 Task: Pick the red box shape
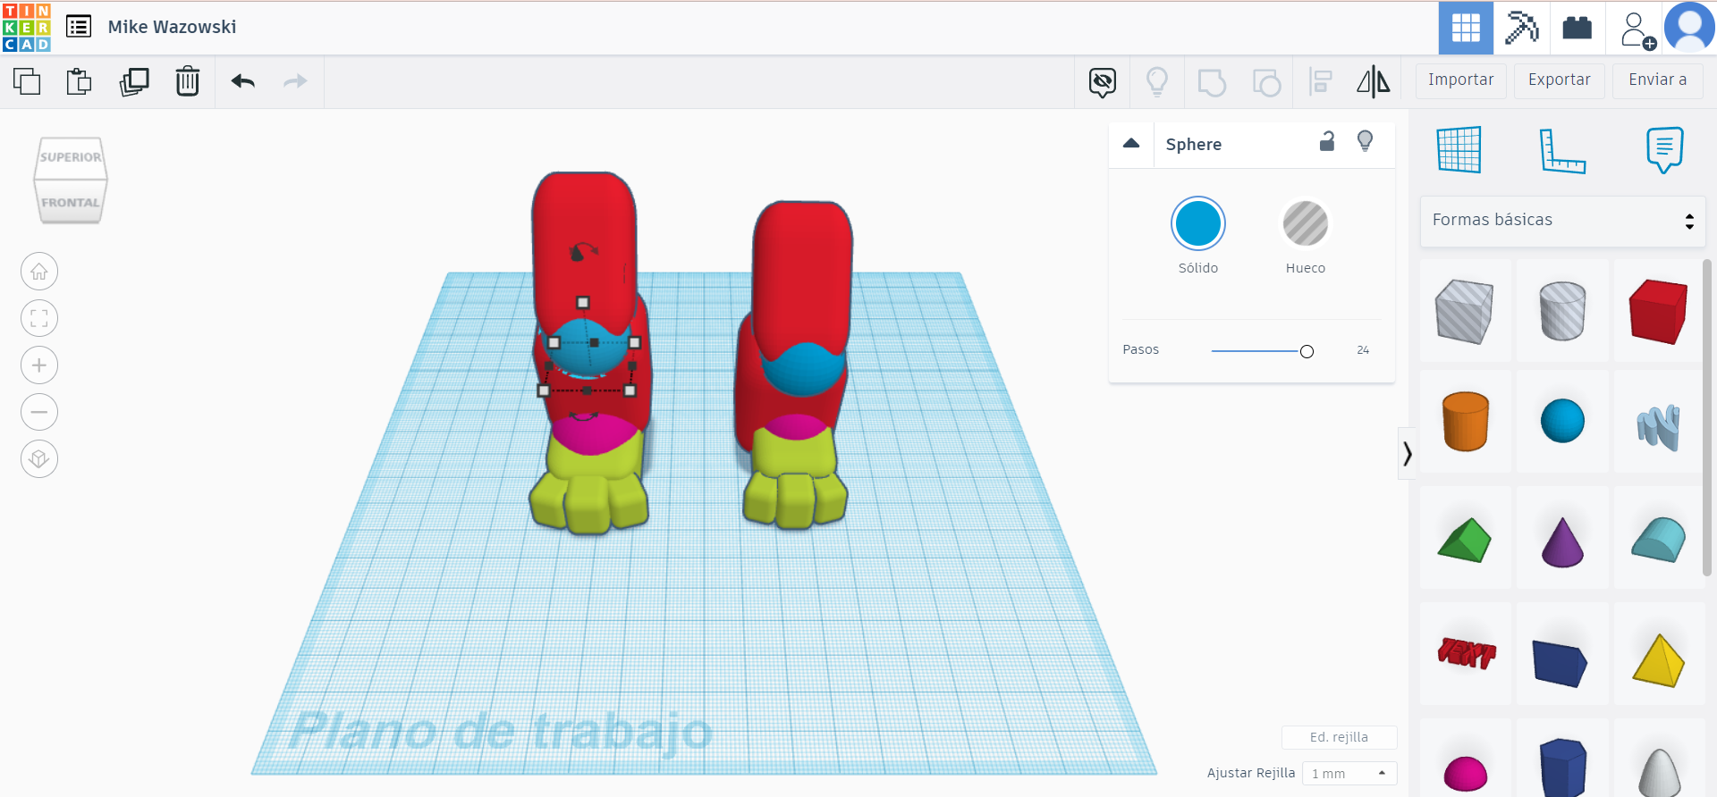click(1659, 311)
